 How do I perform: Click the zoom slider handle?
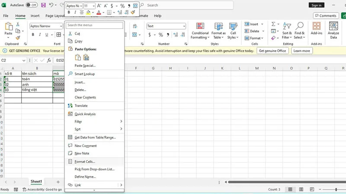coord(336,189)
